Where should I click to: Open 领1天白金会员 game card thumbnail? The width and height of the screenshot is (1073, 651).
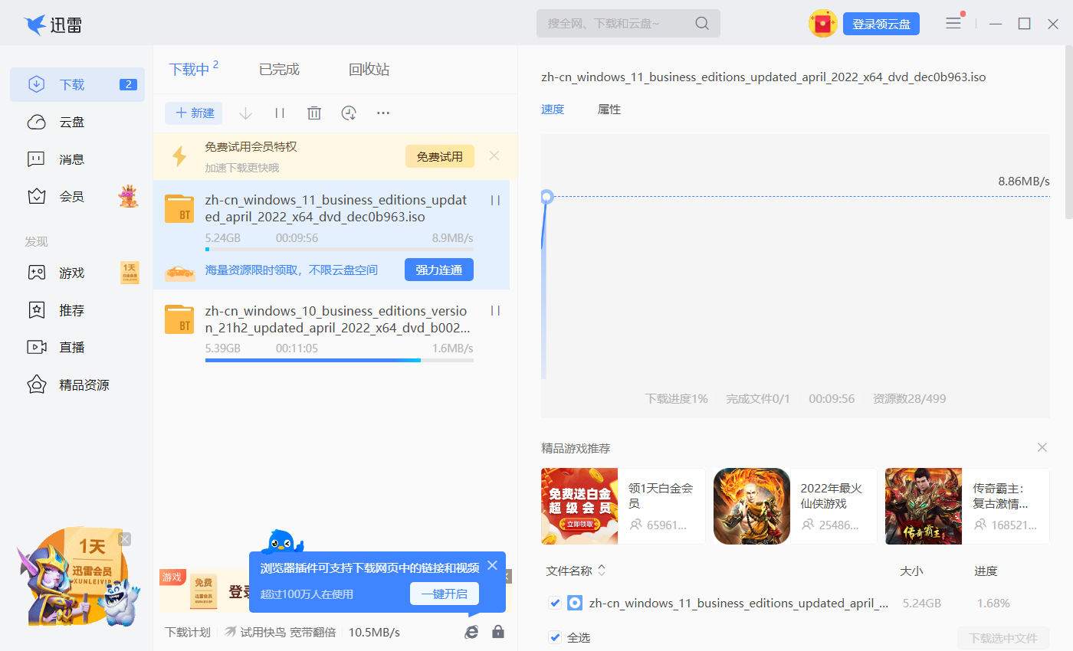(579, 506)
